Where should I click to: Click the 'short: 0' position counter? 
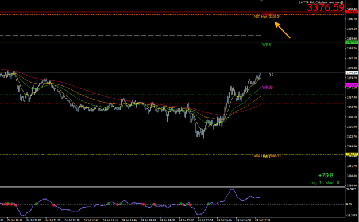[x=333, y=182]
